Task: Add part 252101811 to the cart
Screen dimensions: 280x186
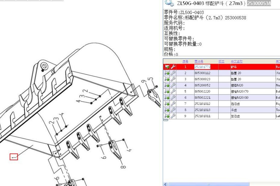Action: (x=167, y=116)
